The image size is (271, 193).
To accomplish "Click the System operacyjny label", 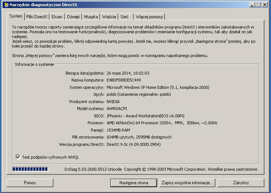I will tap(87, 87).
